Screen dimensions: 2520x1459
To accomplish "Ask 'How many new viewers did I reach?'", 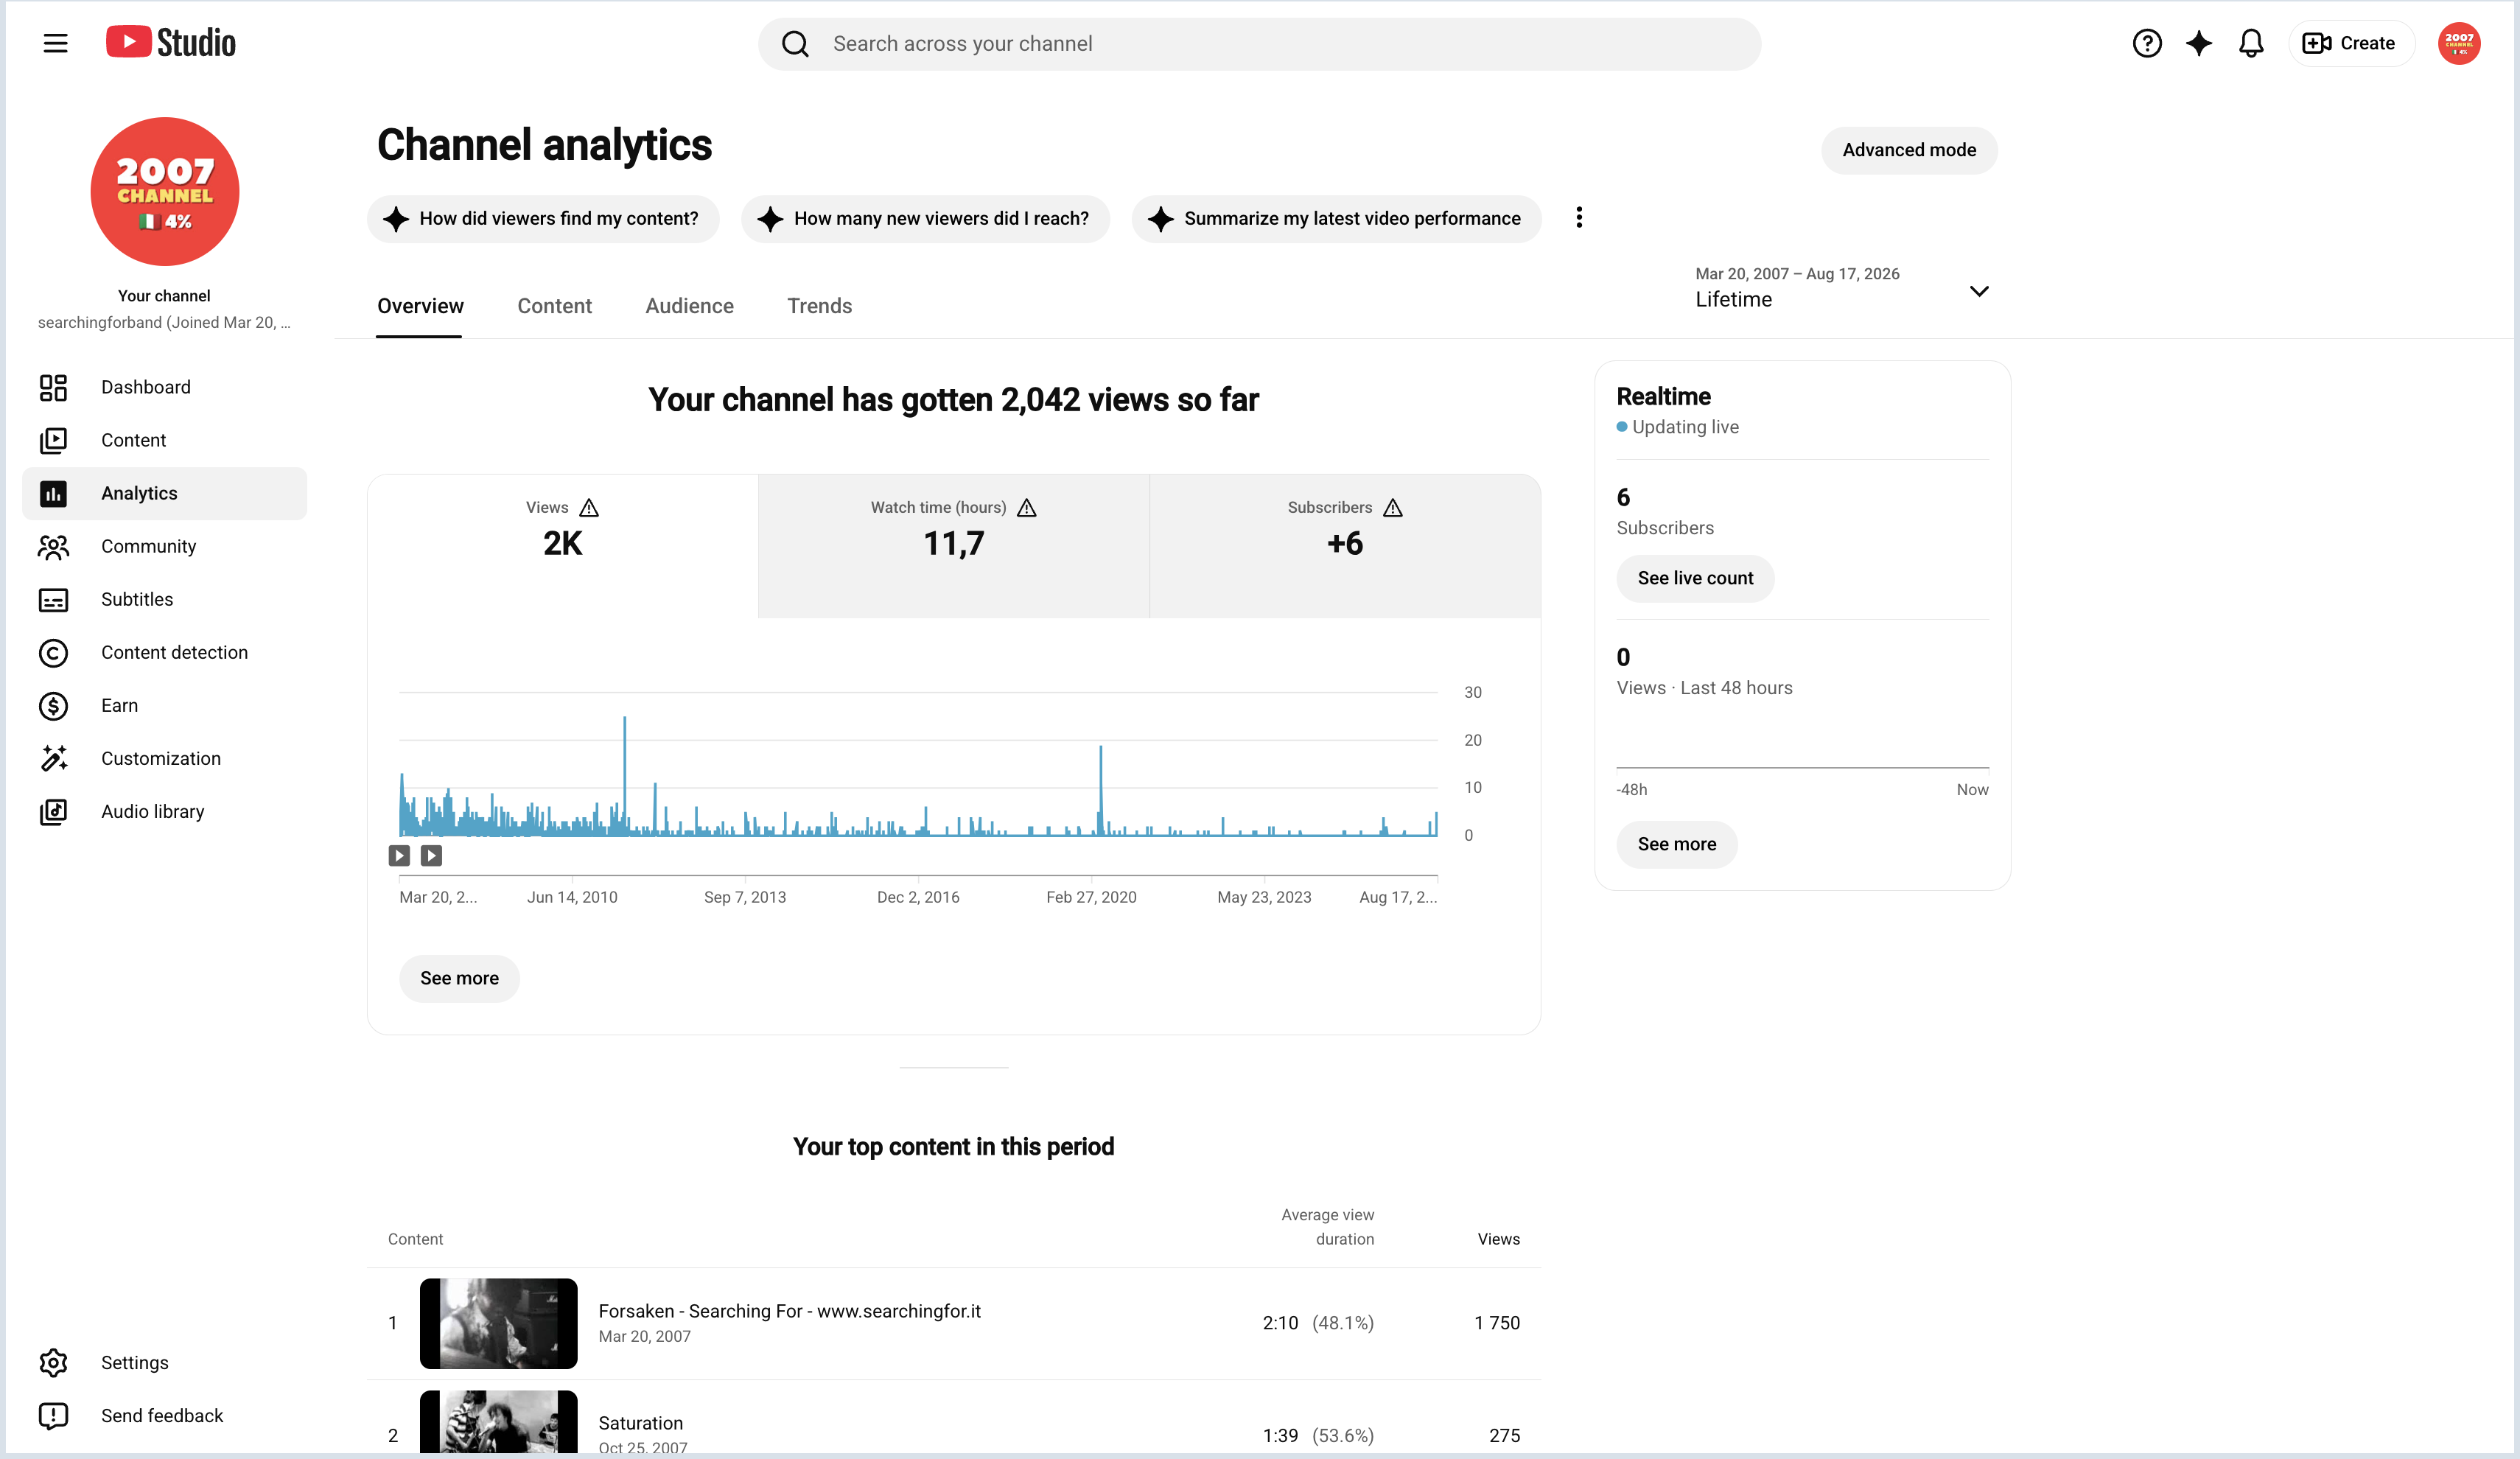I will (x=925, y=218).
